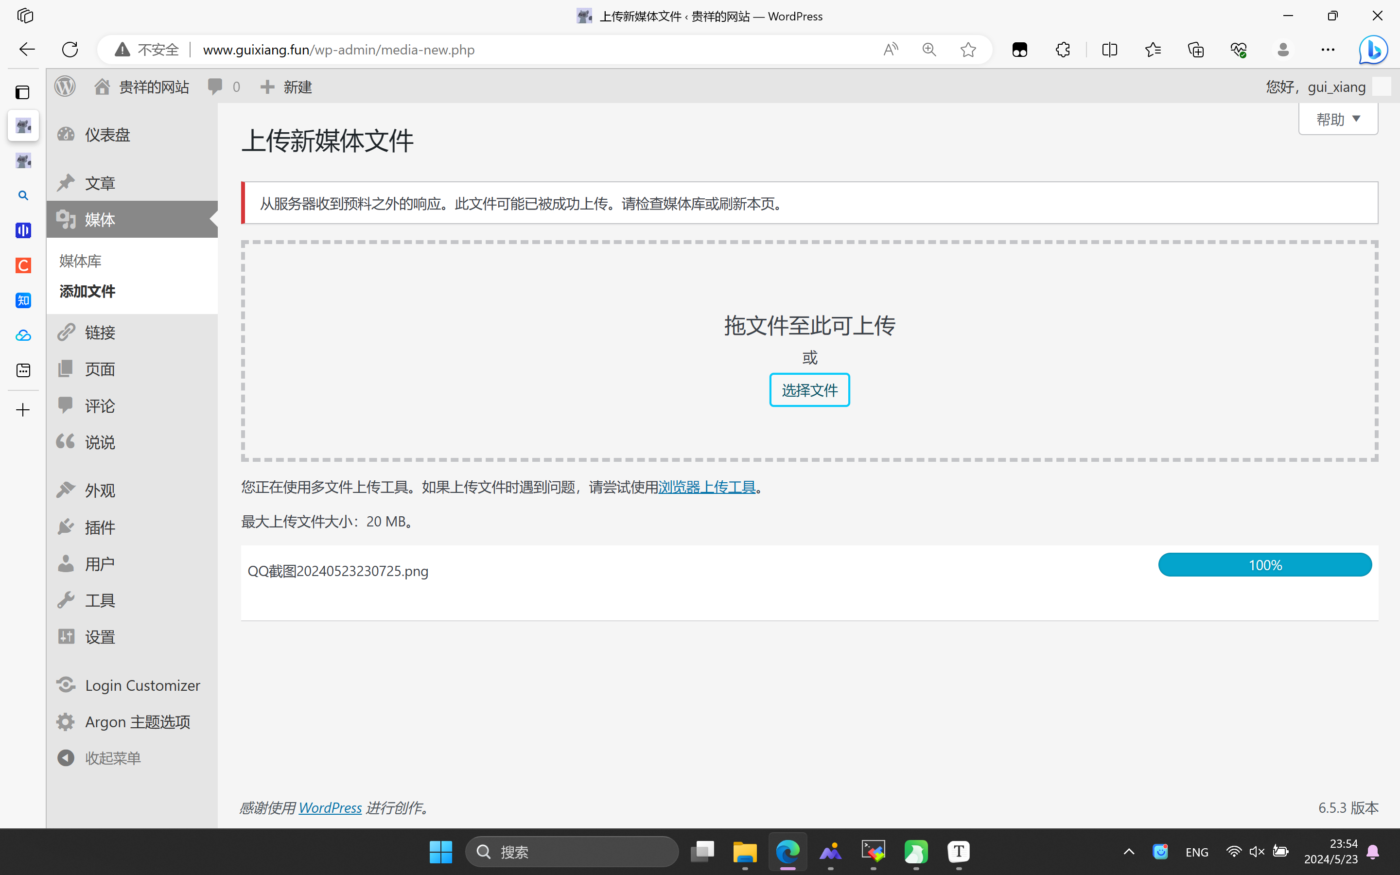Image resolution: width=1400 pixels, height=875 pixels.
Task: Open the extensions puzzle icon
Action: [1063, 50]
